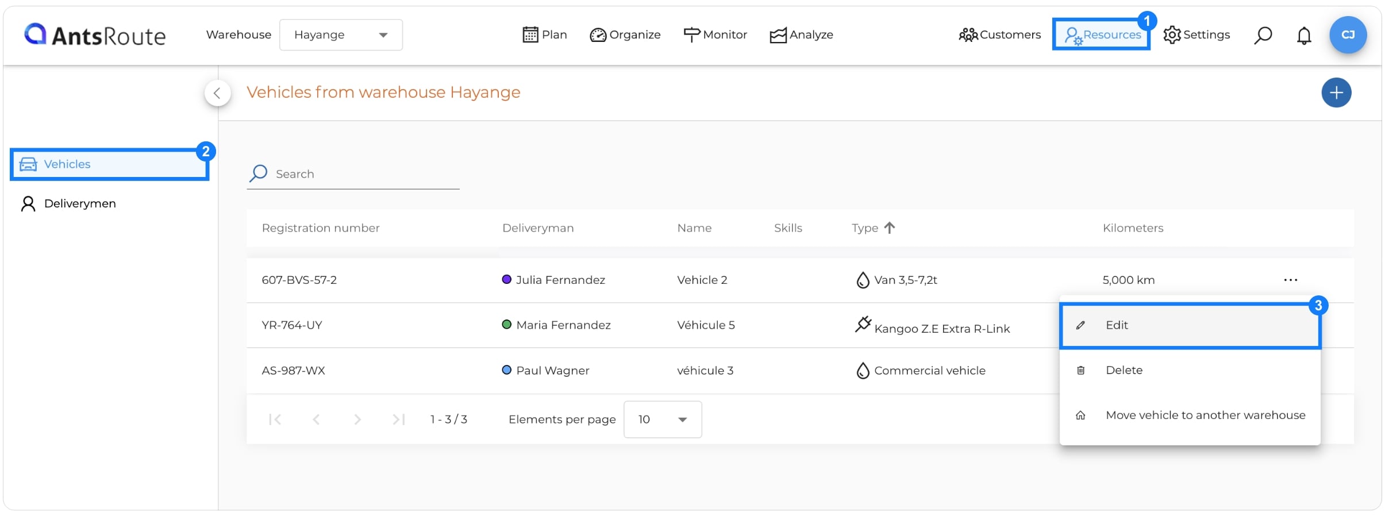Sort by Name column header
The image size is (1385, 516).
pos(694,228)
